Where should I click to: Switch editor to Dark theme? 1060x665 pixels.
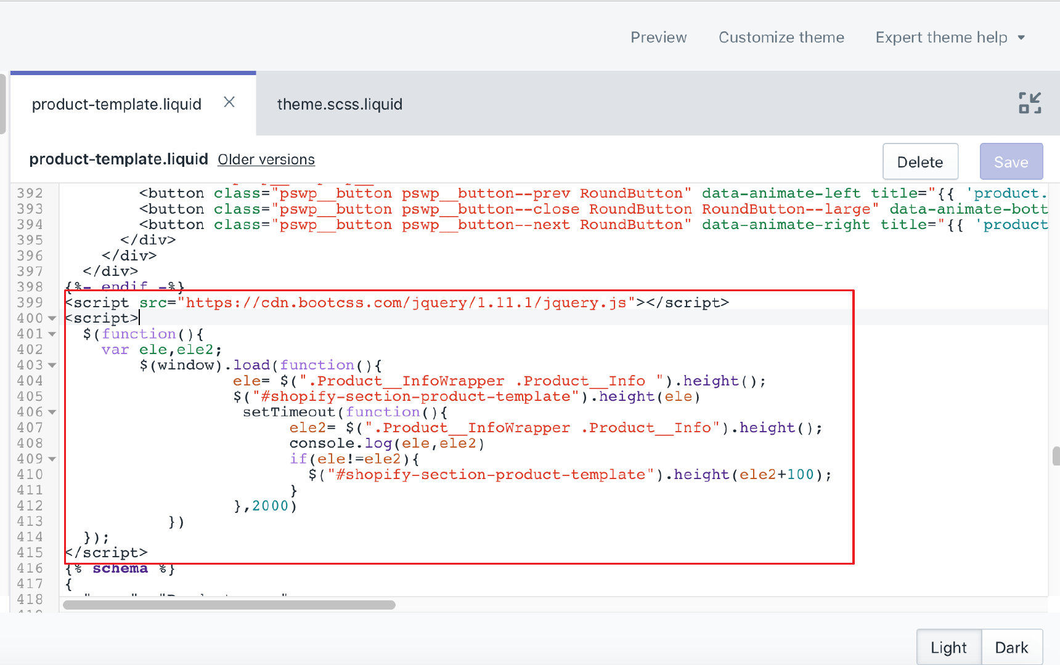click(x=1011, y=647)
